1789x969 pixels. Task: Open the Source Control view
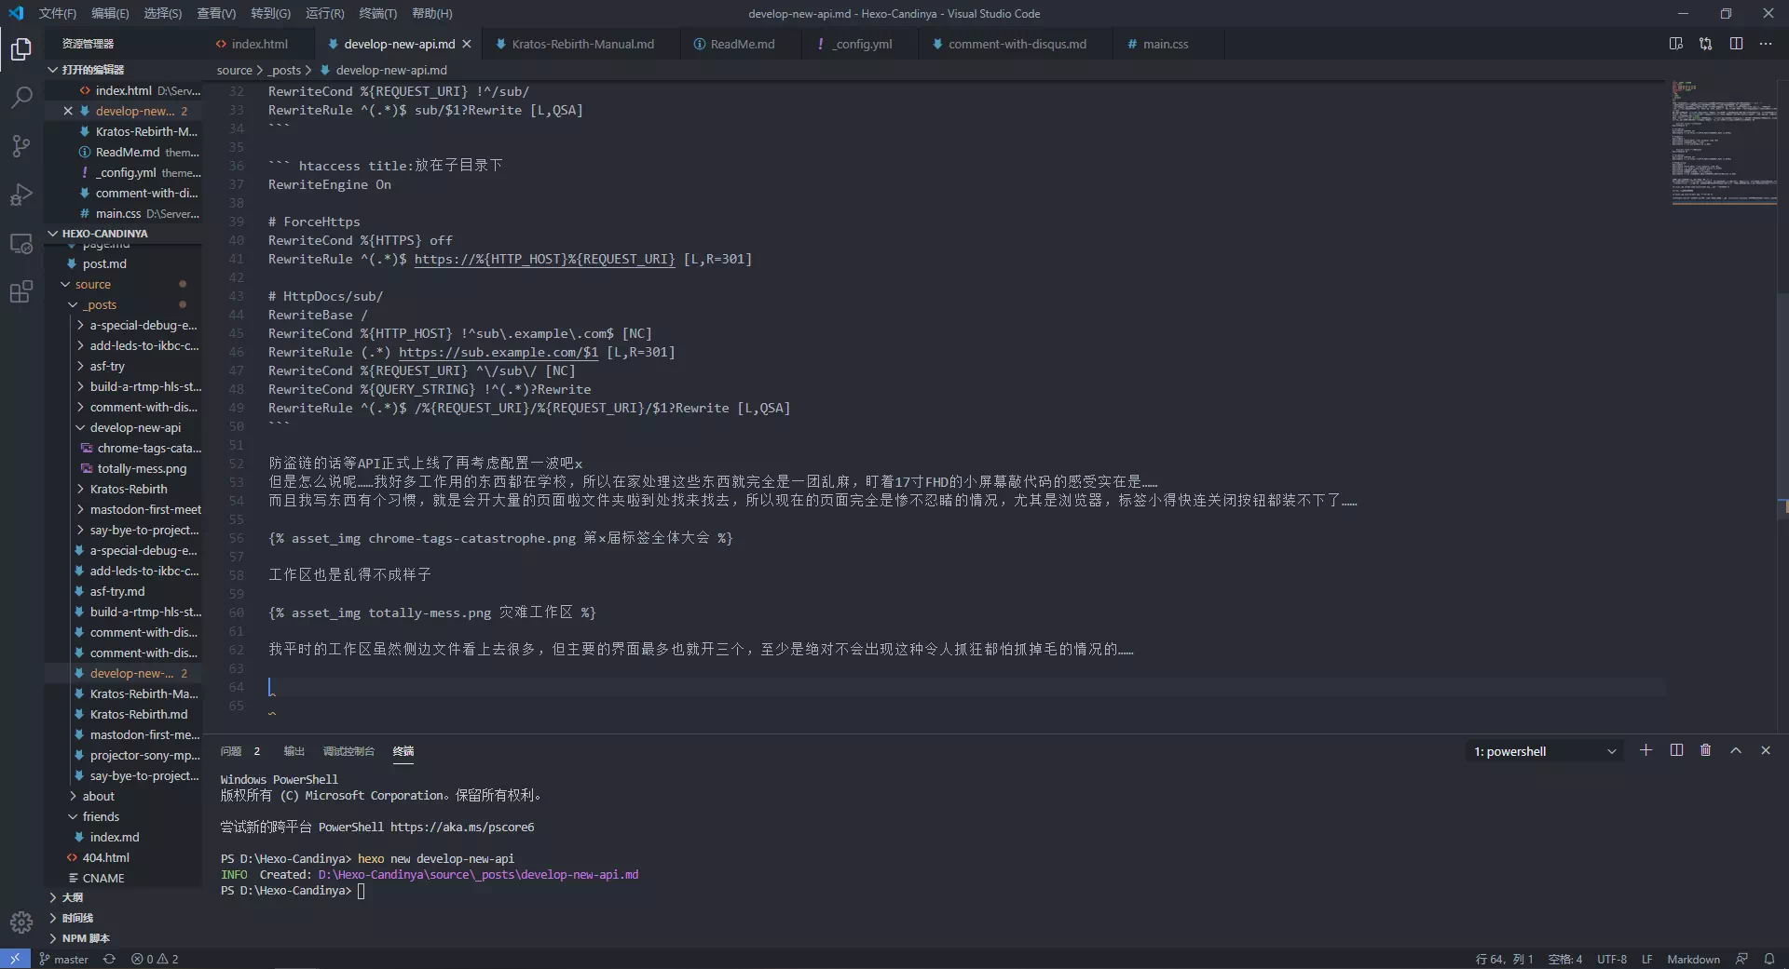[x=20, y=145]
